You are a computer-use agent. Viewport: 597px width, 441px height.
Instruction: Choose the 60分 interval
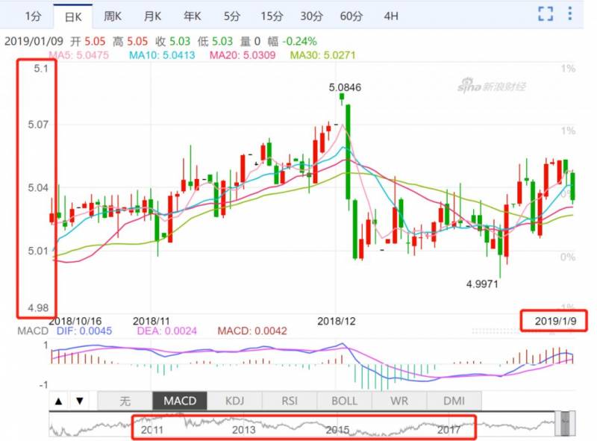click(351, 16)
